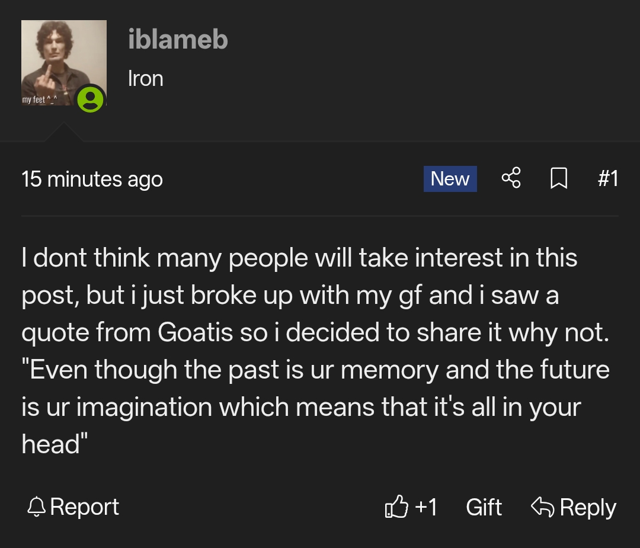Open the iblameb user profile
Viewport: 640px width, 548px height.
[178, 40]
